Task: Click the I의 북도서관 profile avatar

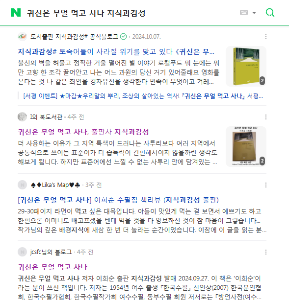Action: pyautogui.click(x=22, y=117)
